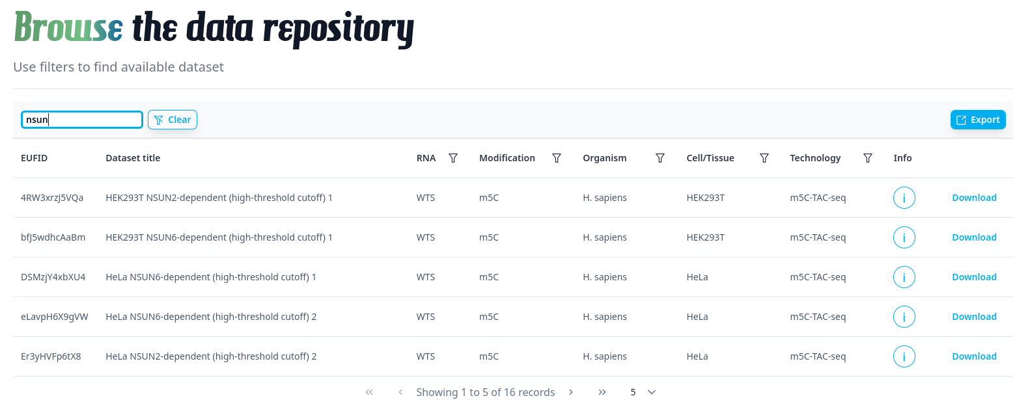Download the HeLa NSUN2-dependent dataset 2
The image size is (1030, 411).
974,356
